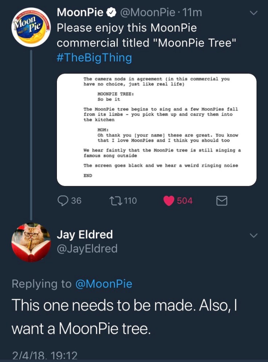Toggle the pink heart like button

click(x=168, y=200)
